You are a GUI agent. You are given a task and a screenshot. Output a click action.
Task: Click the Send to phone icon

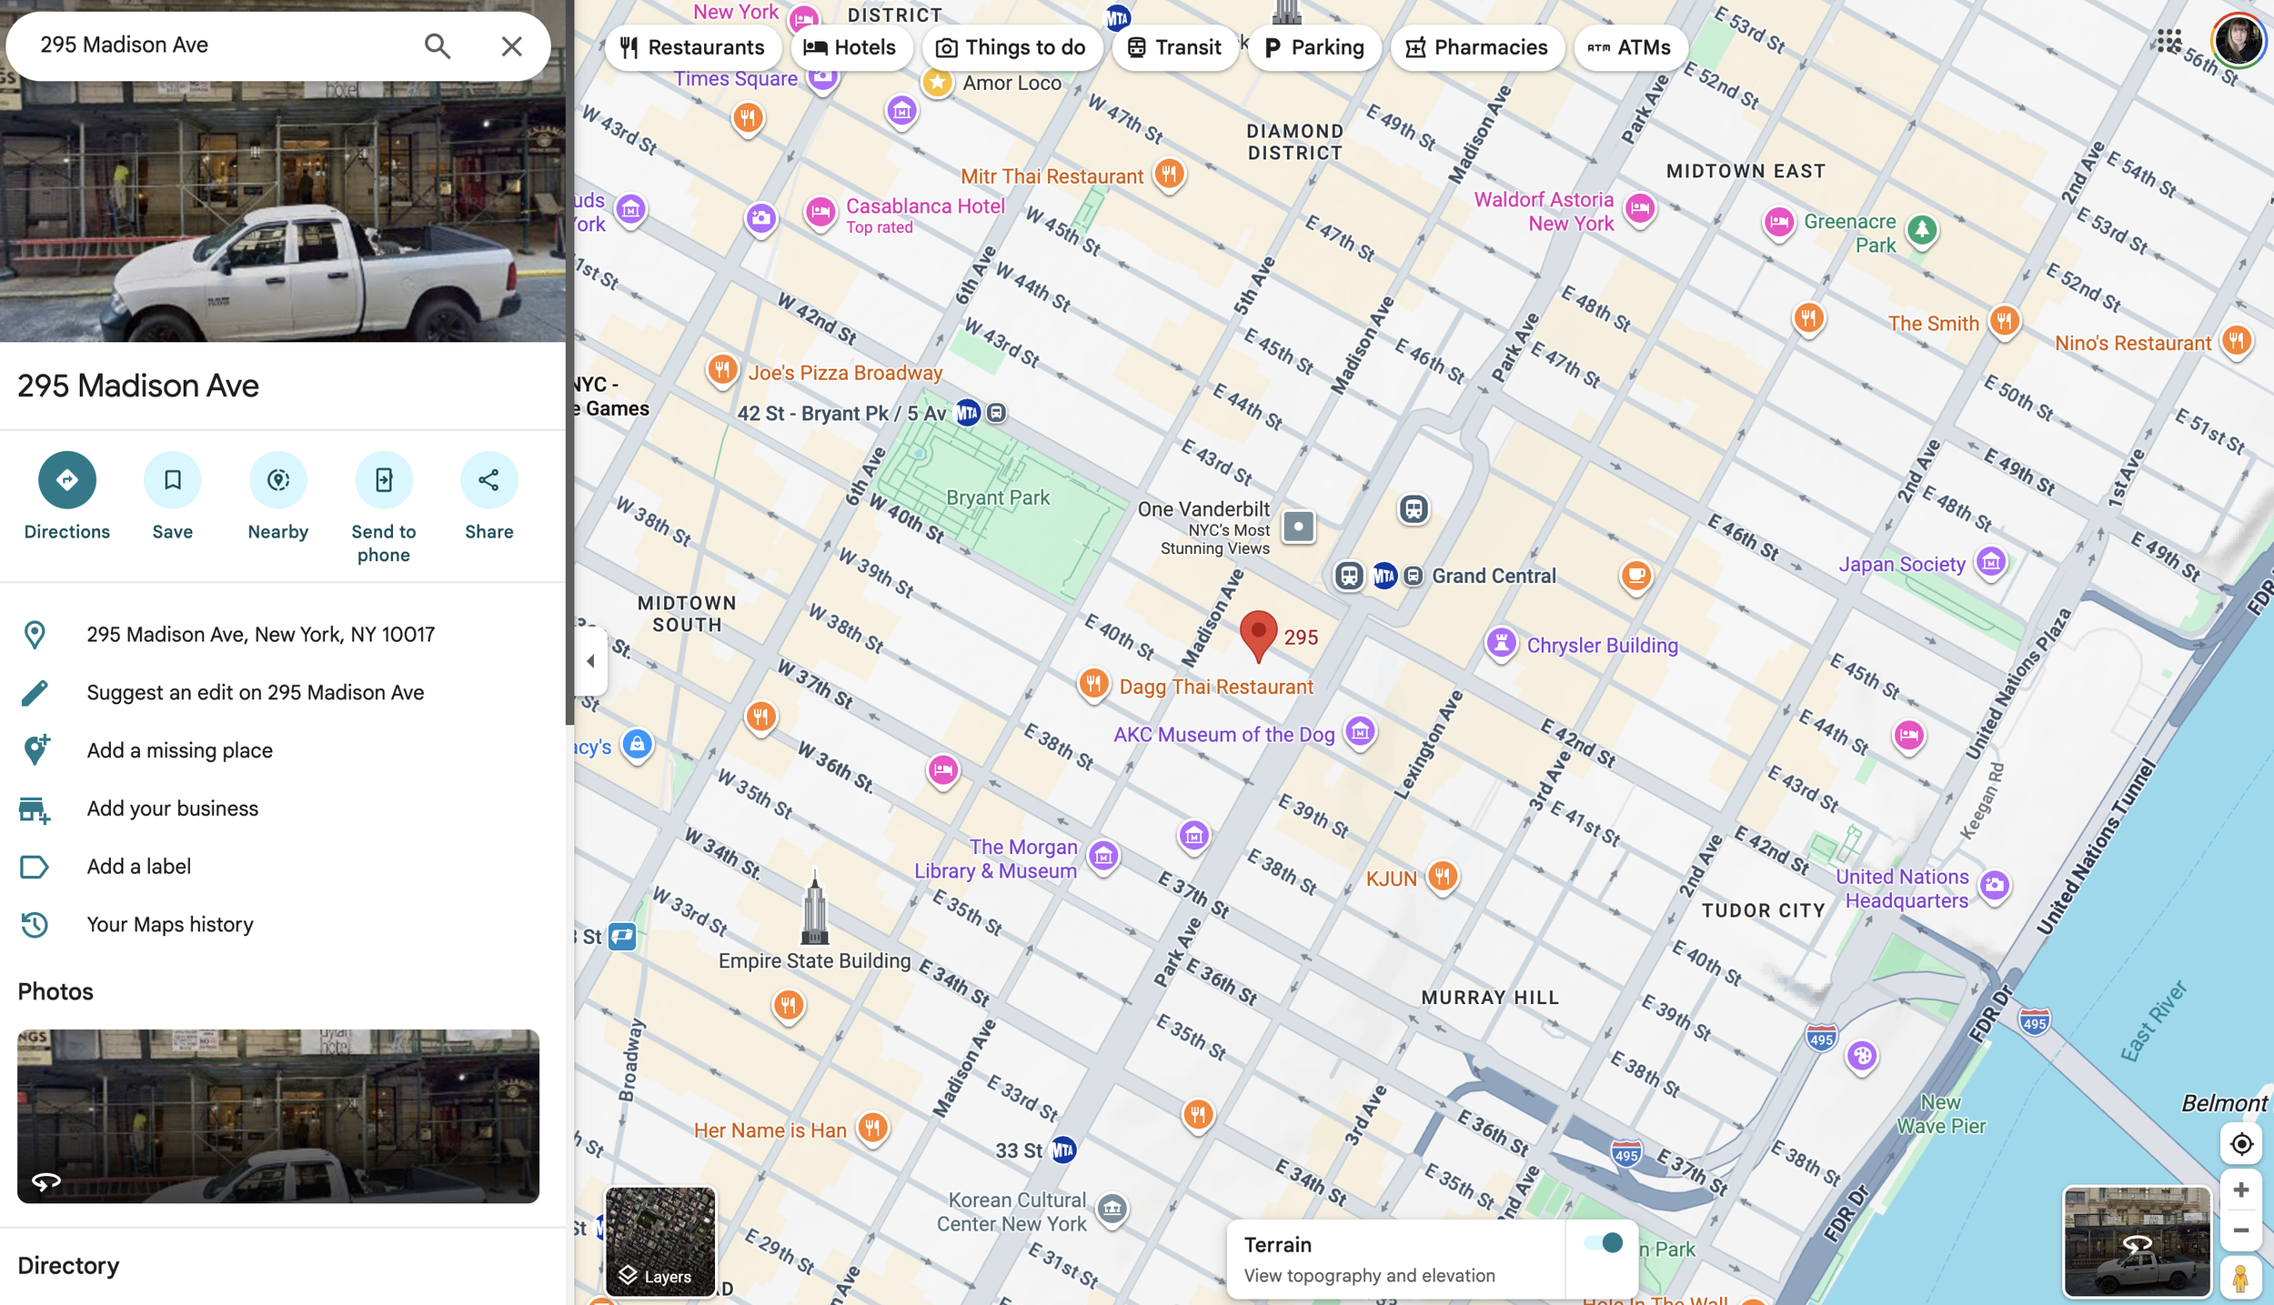(384, 480)
